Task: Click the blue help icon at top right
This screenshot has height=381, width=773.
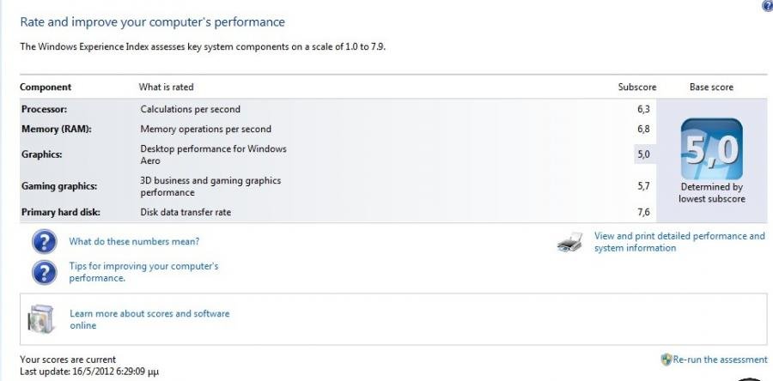Action: pos(767,5)
